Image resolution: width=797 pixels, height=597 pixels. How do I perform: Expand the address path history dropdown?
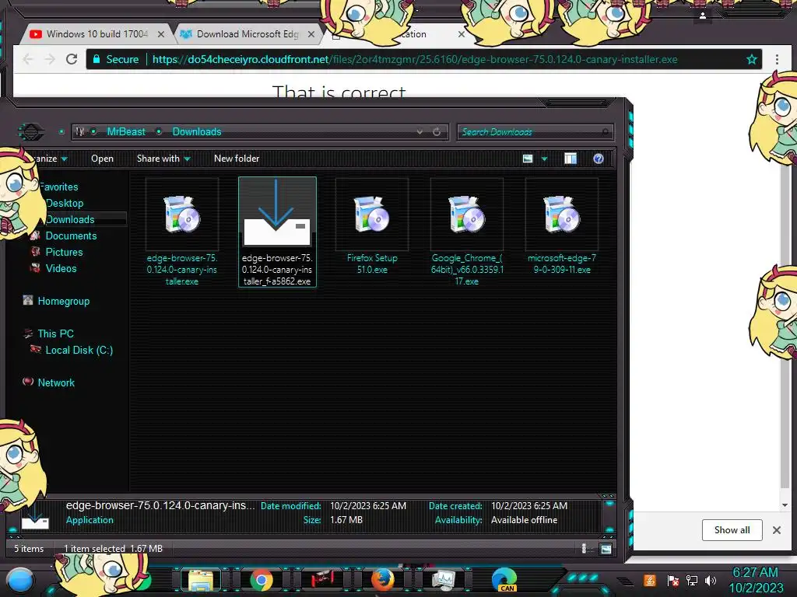point(420,132)
